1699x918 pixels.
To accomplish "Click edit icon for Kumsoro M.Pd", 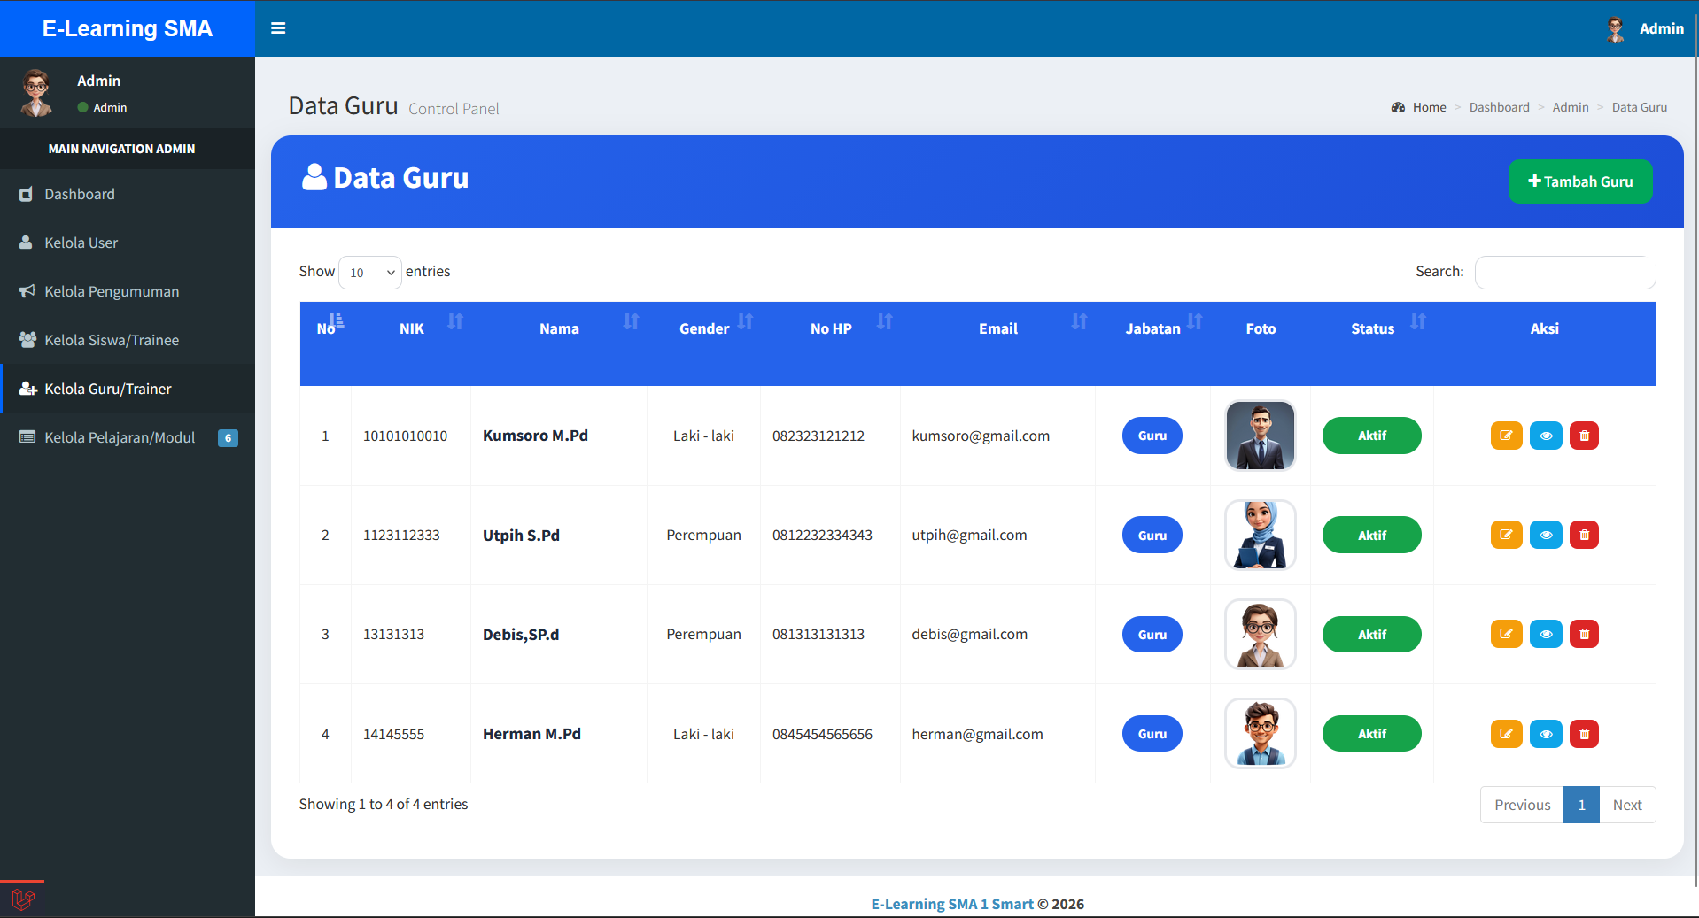I will (1506, 436).
